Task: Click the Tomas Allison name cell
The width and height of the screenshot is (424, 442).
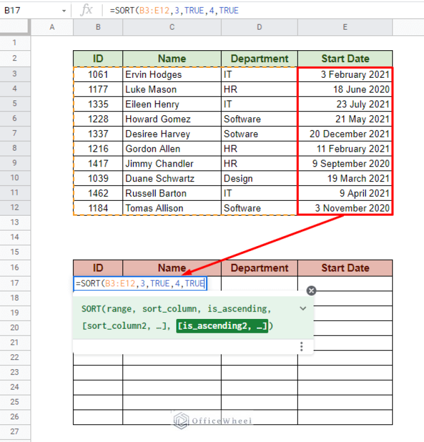Action: [172, 208]
